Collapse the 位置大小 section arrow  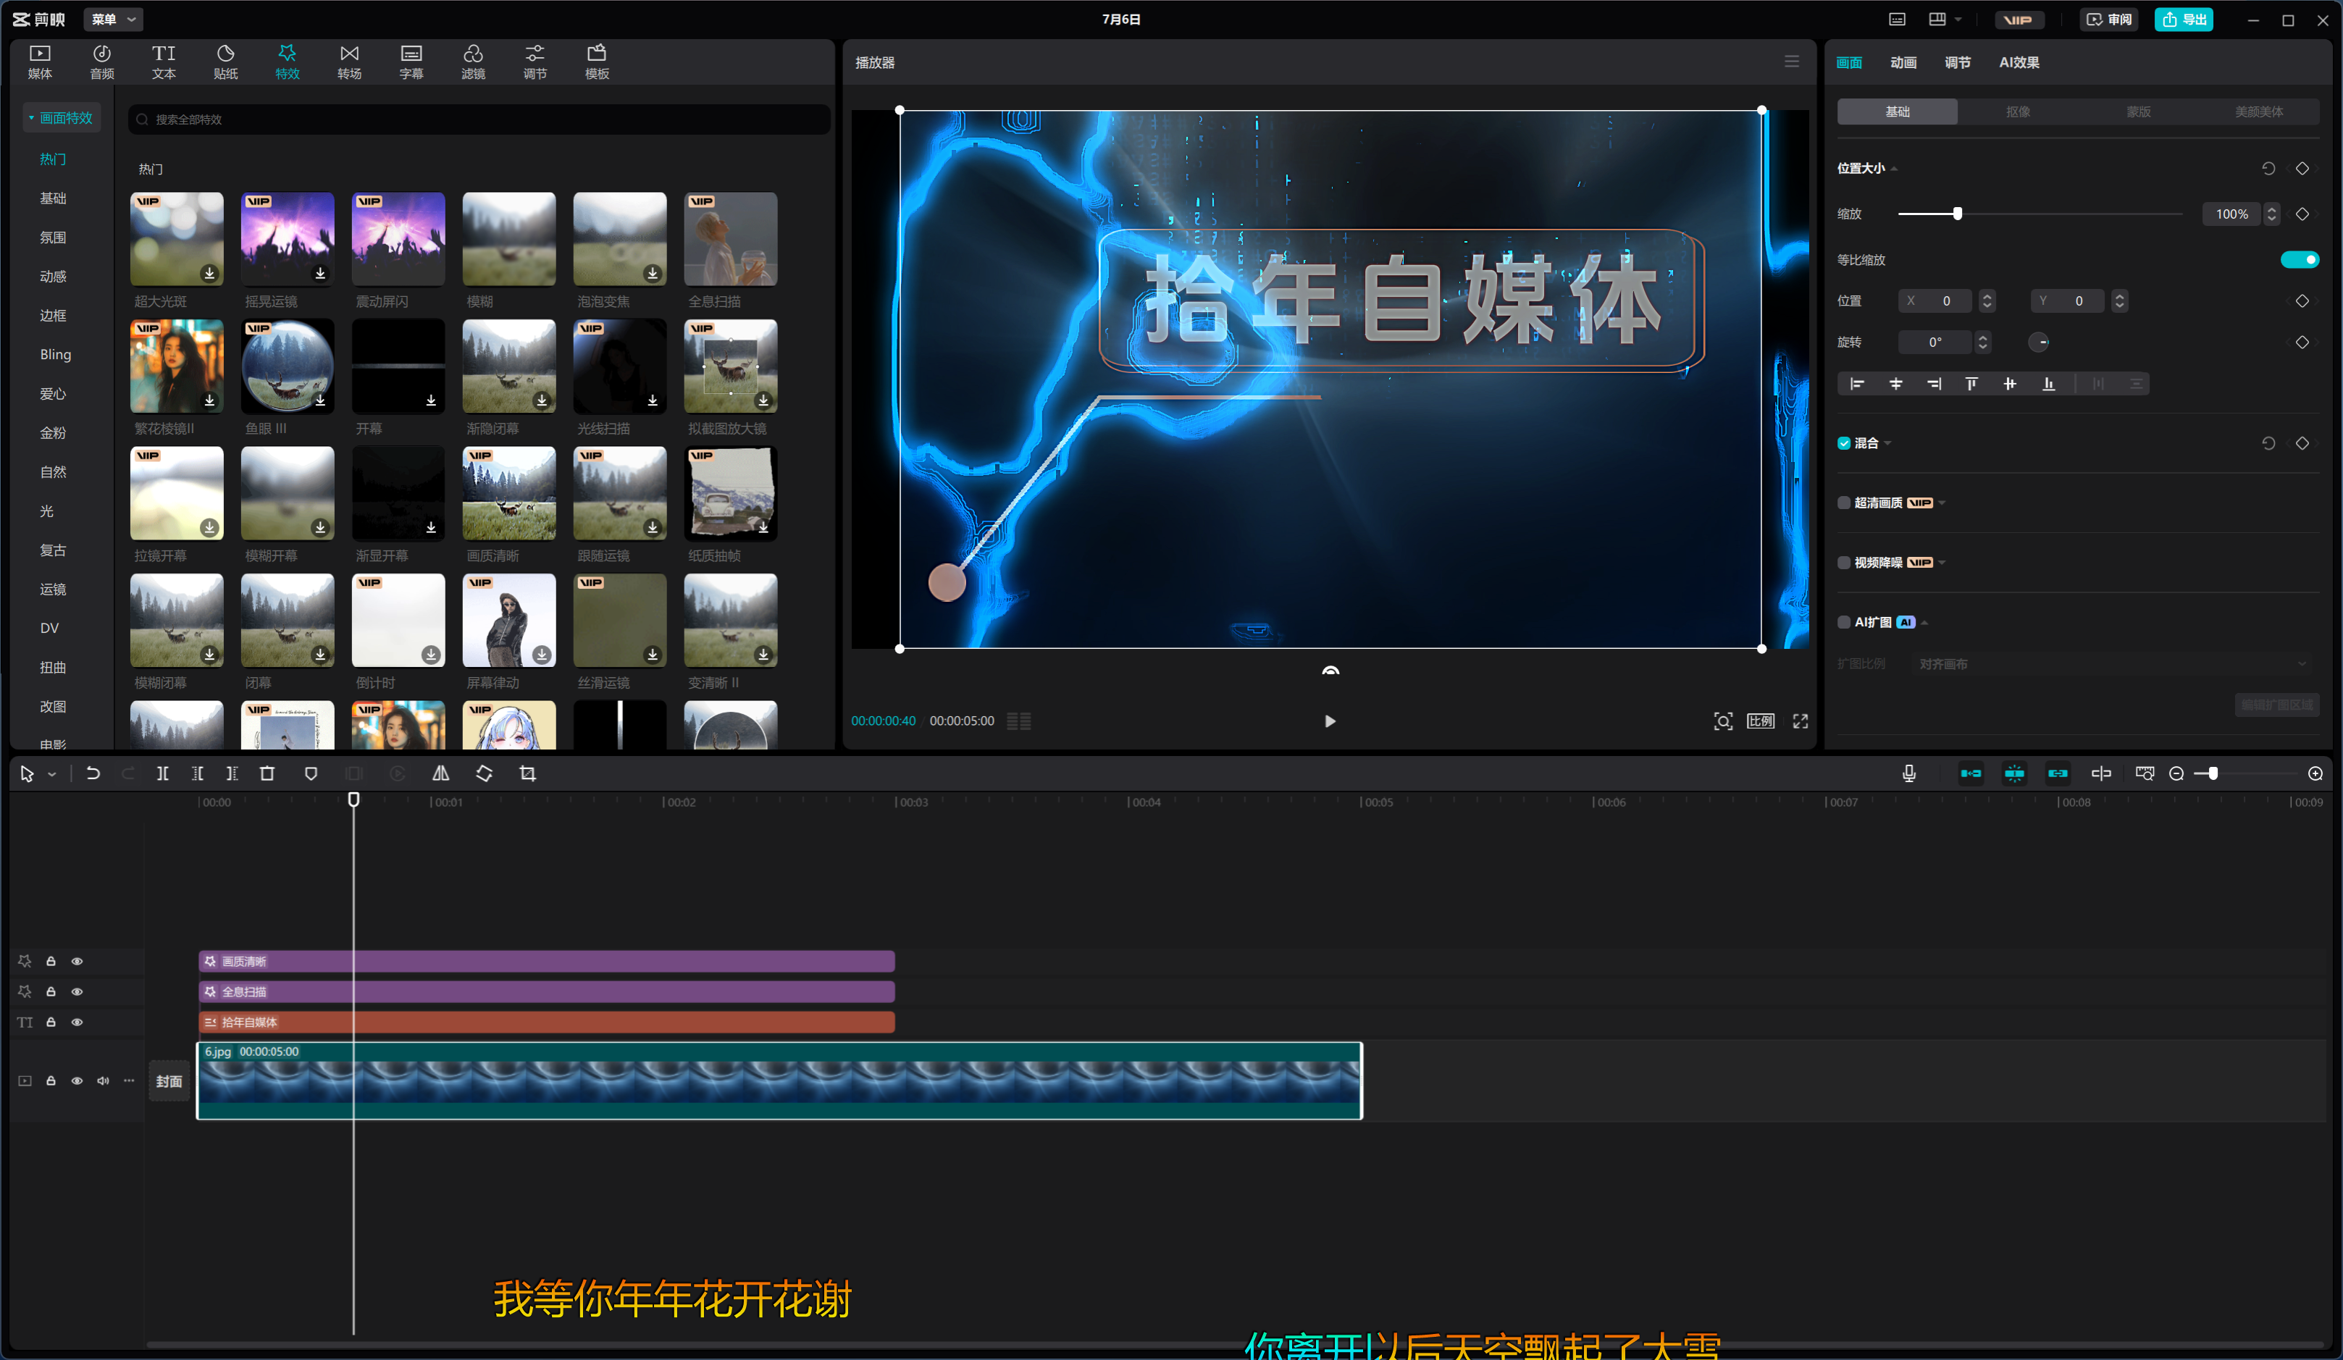(x=1894, y=169)
